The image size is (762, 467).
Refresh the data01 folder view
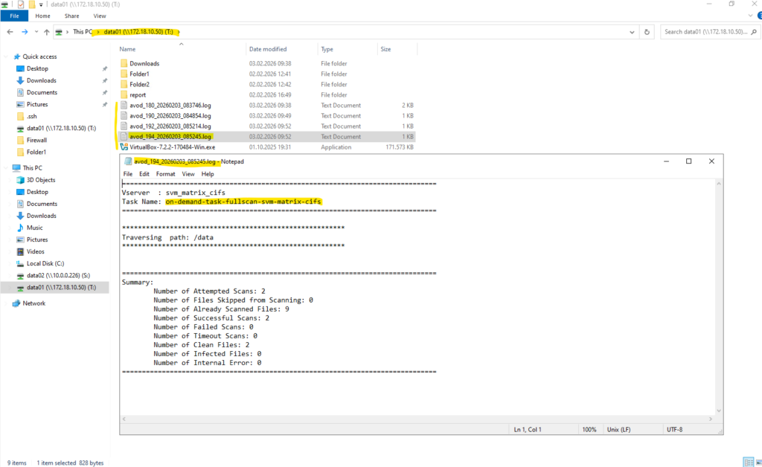pyautogui.click(x=647, y=32)
